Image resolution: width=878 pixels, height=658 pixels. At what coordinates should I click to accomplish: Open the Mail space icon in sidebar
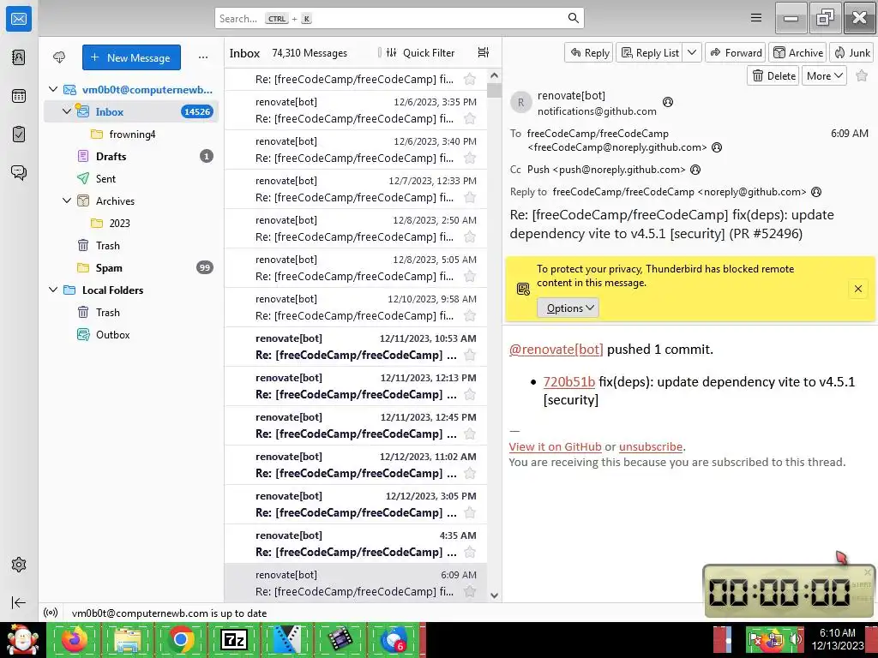point(19,19)
